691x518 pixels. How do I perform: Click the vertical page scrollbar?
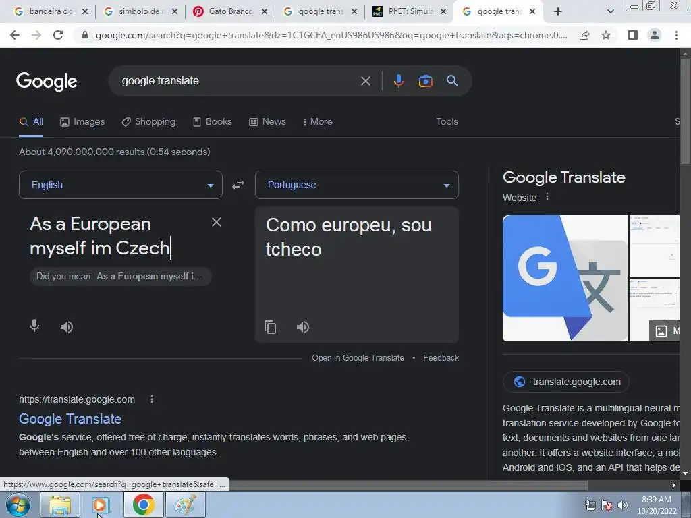pyautogui.click(x=686, y=112)
